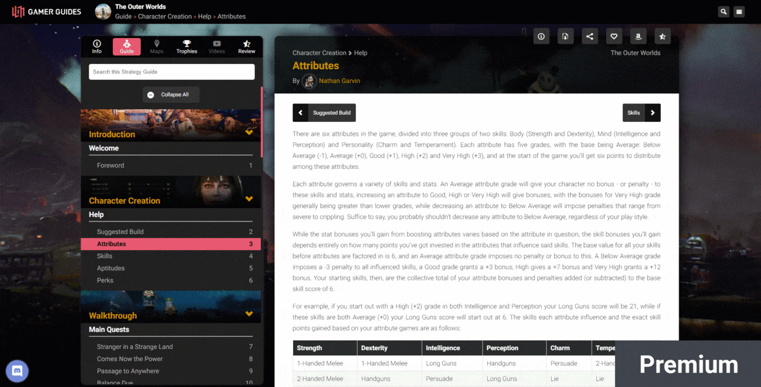
Task: Click the sidebar scrollbar thumb
Action: (262, 122)
